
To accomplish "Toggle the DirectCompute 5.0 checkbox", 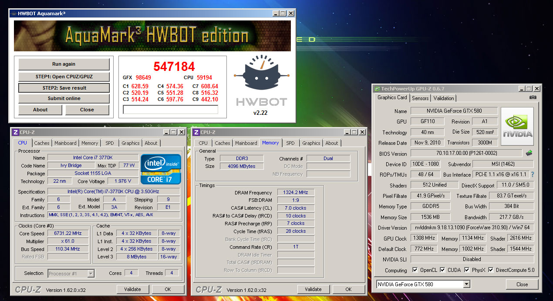I will (x=491, y=270).
